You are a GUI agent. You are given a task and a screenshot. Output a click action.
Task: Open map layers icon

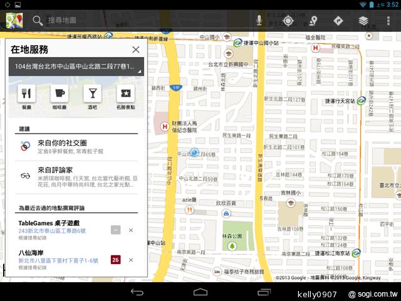[363, 21]
